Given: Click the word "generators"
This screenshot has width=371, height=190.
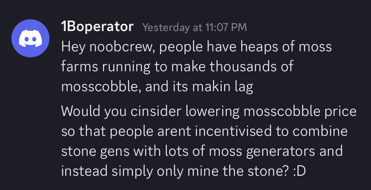Looking at the screenshot, I should (281, 151).
